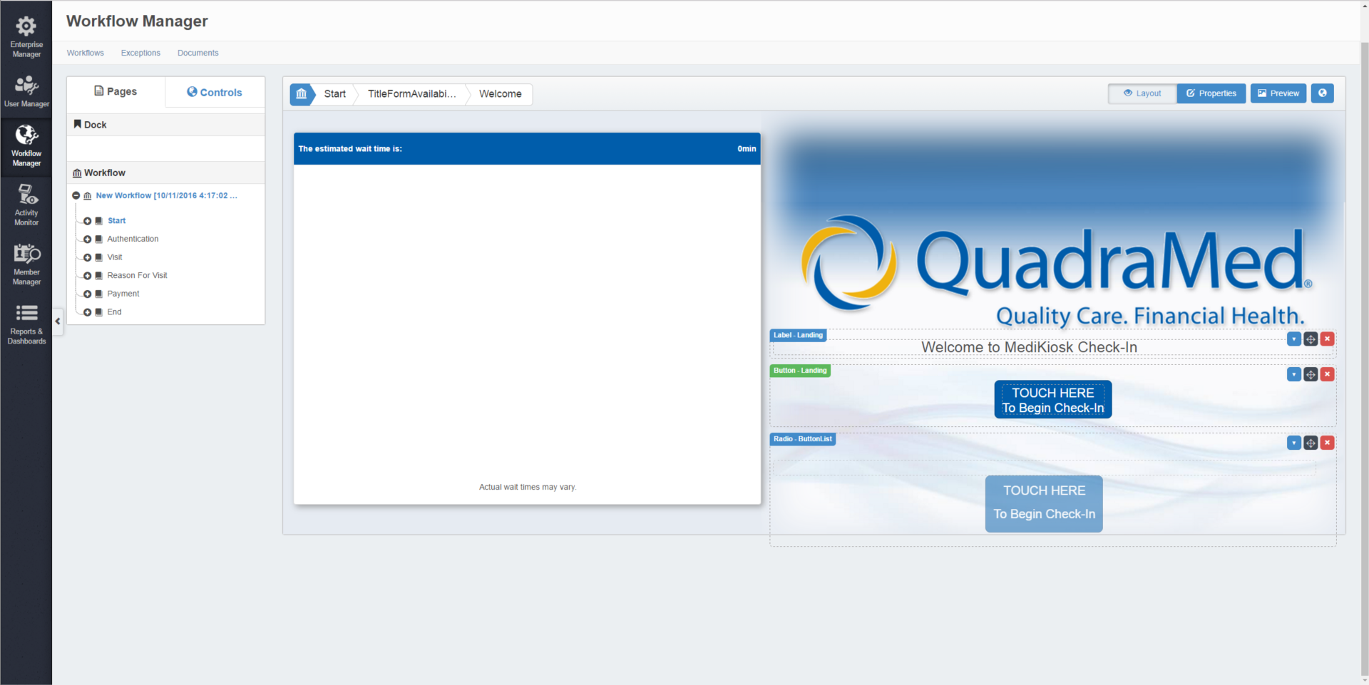Image resolution: width=1369 pixels, height=685 pixels.
Task: Open the Label - Landing dropdown arrow
Action: pos(1293,339)
